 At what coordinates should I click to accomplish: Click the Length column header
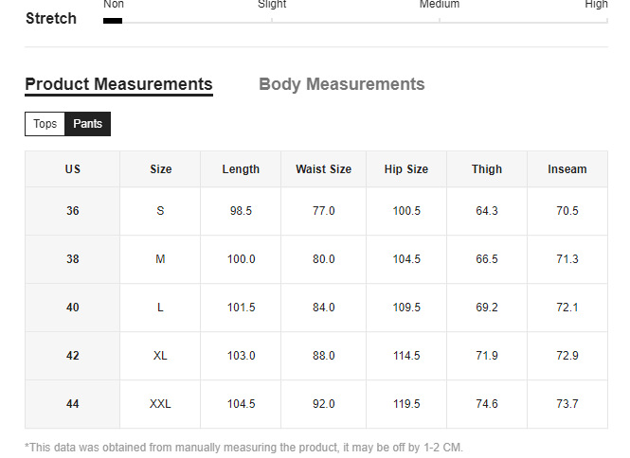click(241, 169)
